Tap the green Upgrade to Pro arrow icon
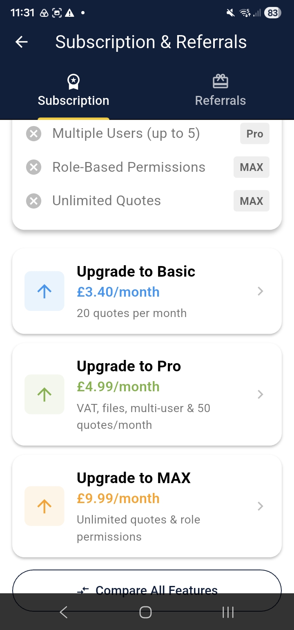Image resolution: width=294 pixels, height=630 pixels. tap(45, 394)
